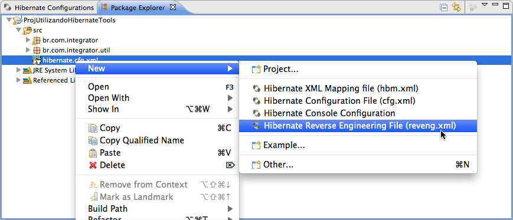Choose Copy in context menu
The image size is (513, 220).
158,128
